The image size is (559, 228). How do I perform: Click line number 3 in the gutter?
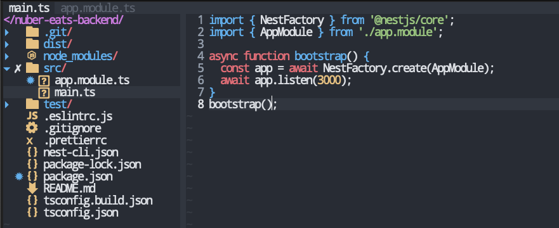[201, 44]
